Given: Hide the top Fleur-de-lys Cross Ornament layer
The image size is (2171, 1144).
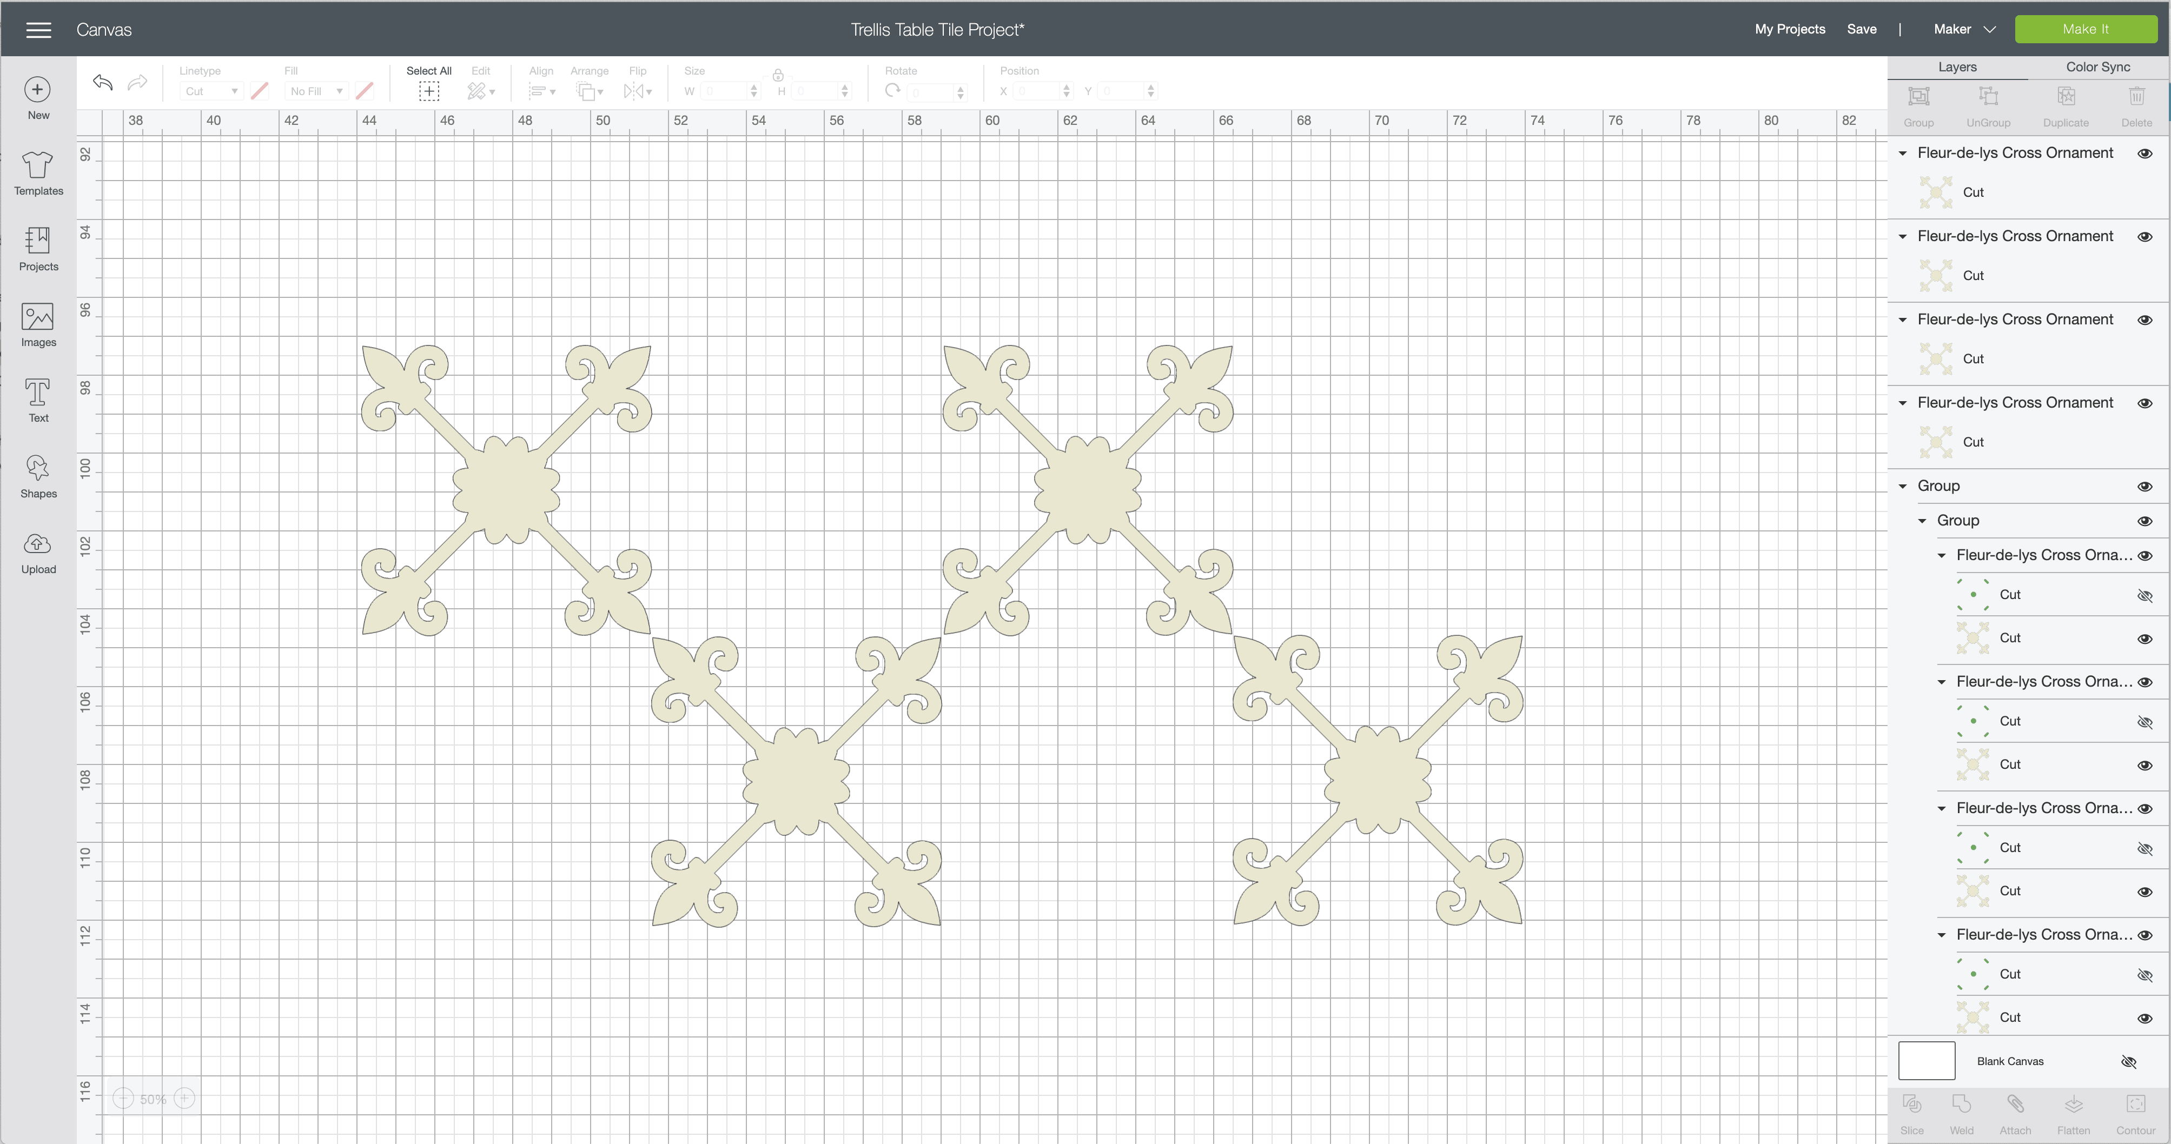Looking at the screenshot, I should pos(2145,154).
